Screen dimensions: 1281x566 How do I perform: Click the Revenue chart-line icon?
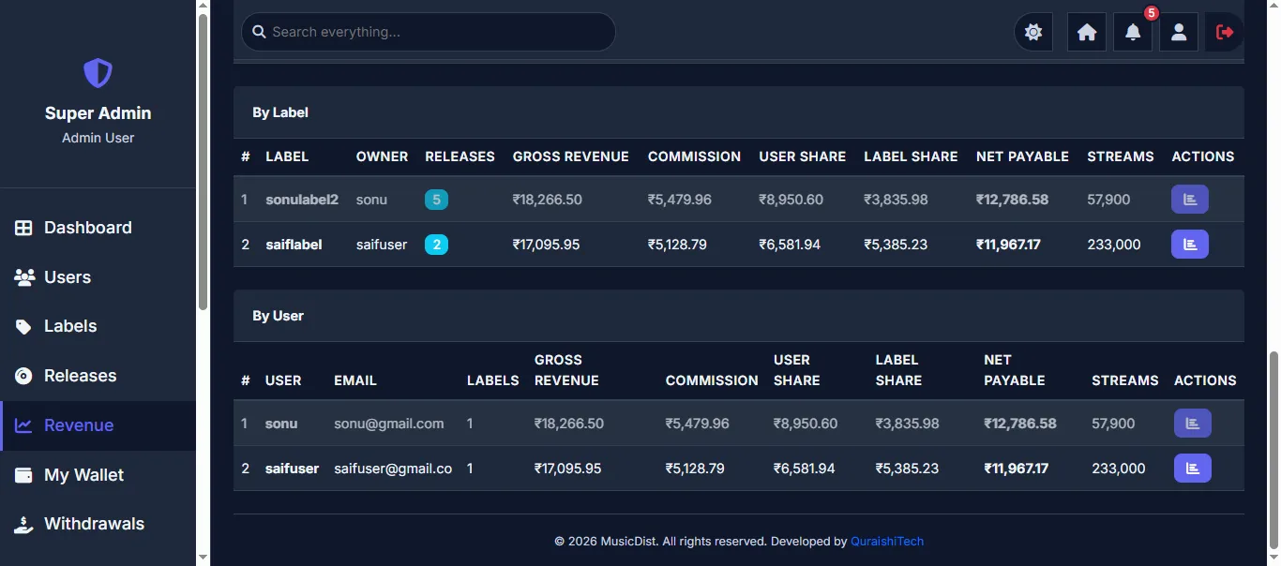(x=23, y=425)
